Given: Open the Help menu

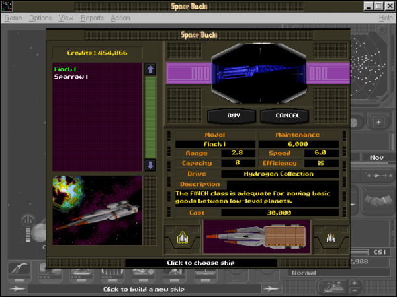Looking at the screenshot, I should click(385, 18).
